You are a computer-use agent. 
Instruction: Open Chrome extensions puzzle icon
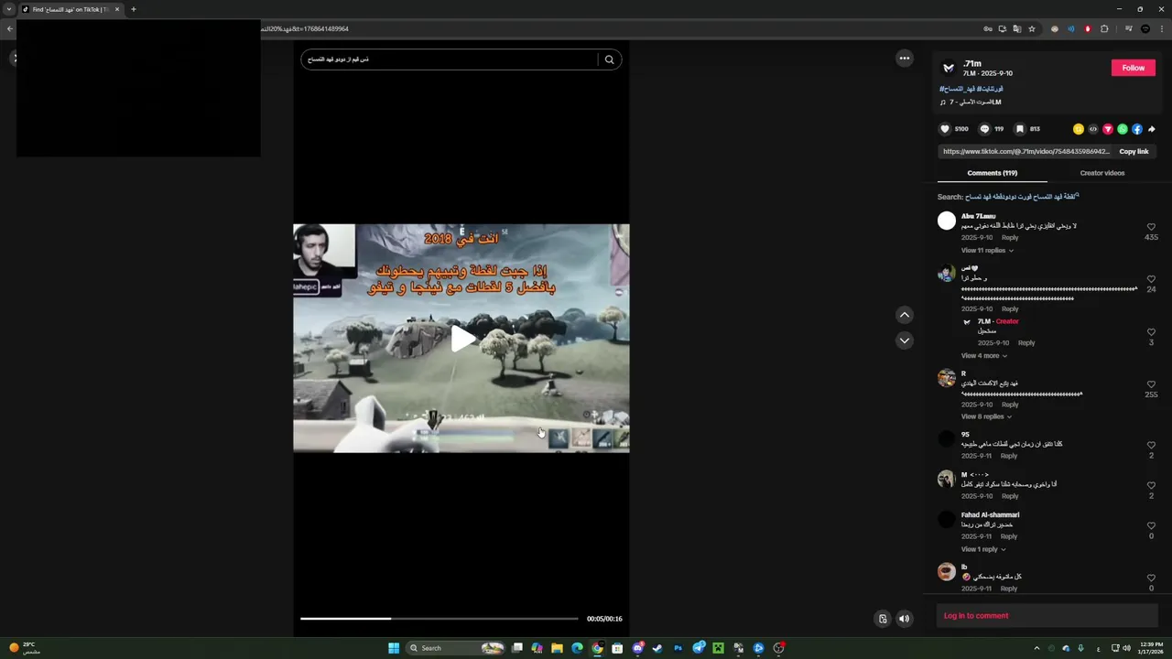click(x=1104, y=28)
